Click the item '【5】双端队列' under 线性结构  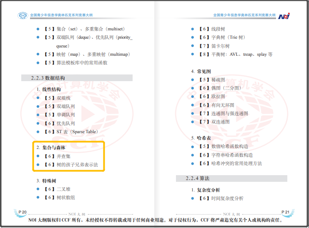click(x=60, y=107)
